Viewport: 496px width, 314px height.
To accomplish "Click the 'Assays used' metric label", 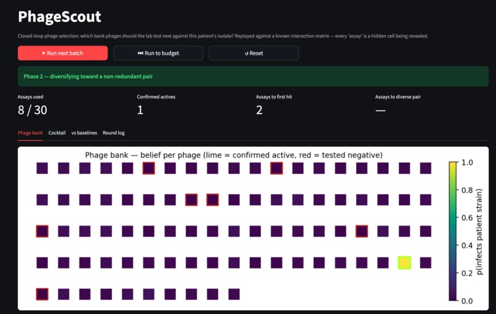I will pyautogui.click(x=30, y=97).
